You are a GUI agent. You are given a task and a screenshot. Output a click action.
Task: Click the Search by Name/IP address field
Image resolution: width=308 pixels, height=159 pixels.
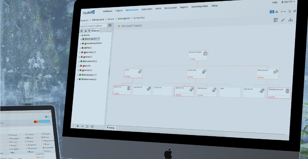point(93,26)
